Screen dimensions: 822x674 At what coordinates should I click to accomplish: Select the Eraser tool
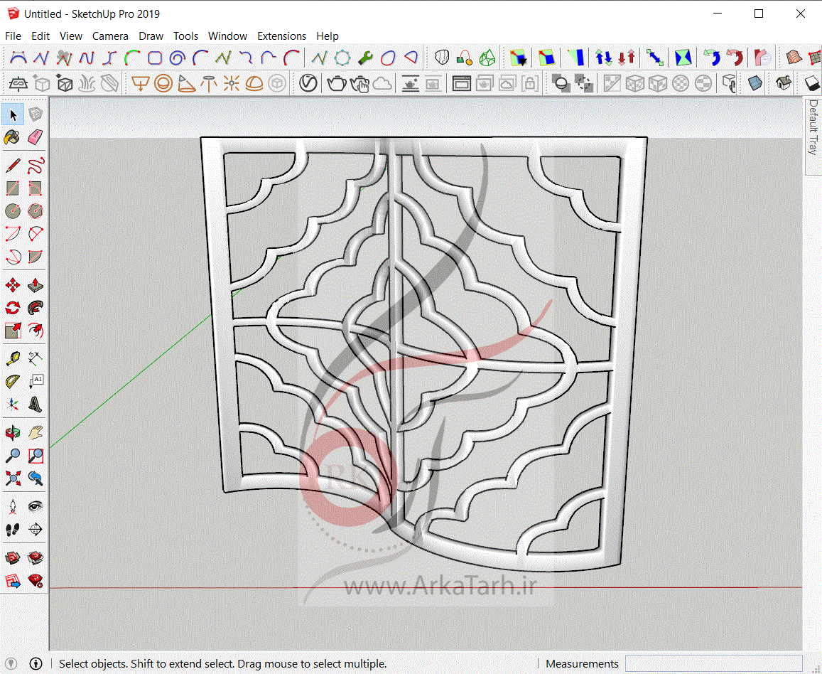[x=35, y=137]
